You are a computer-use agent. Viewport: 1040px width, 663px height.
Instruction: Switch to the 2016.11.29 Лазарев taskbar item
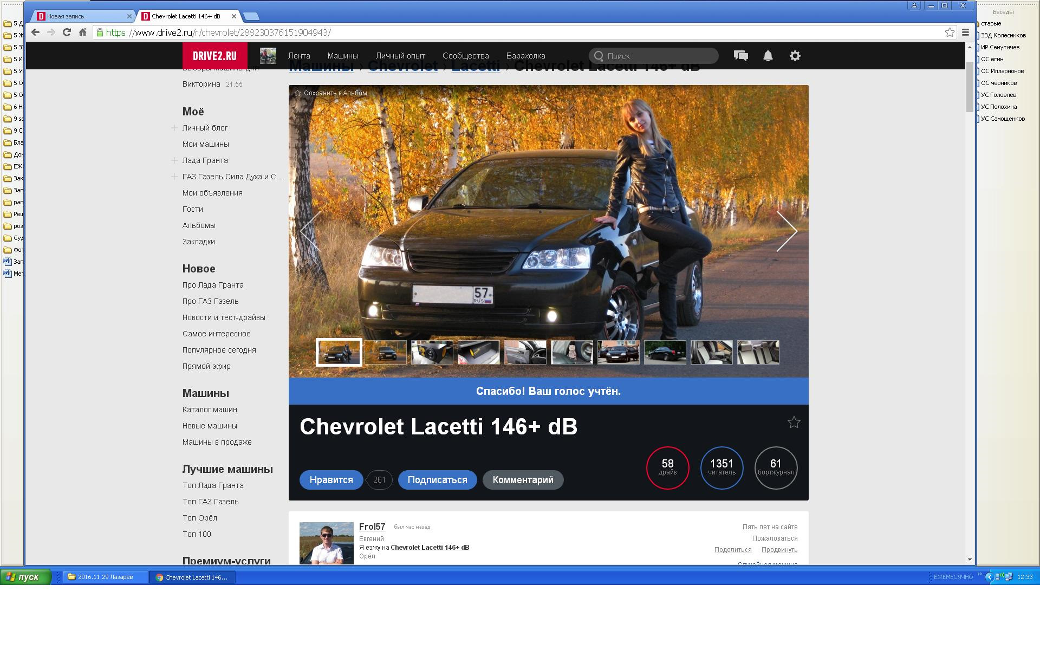(x=105, y=577)
